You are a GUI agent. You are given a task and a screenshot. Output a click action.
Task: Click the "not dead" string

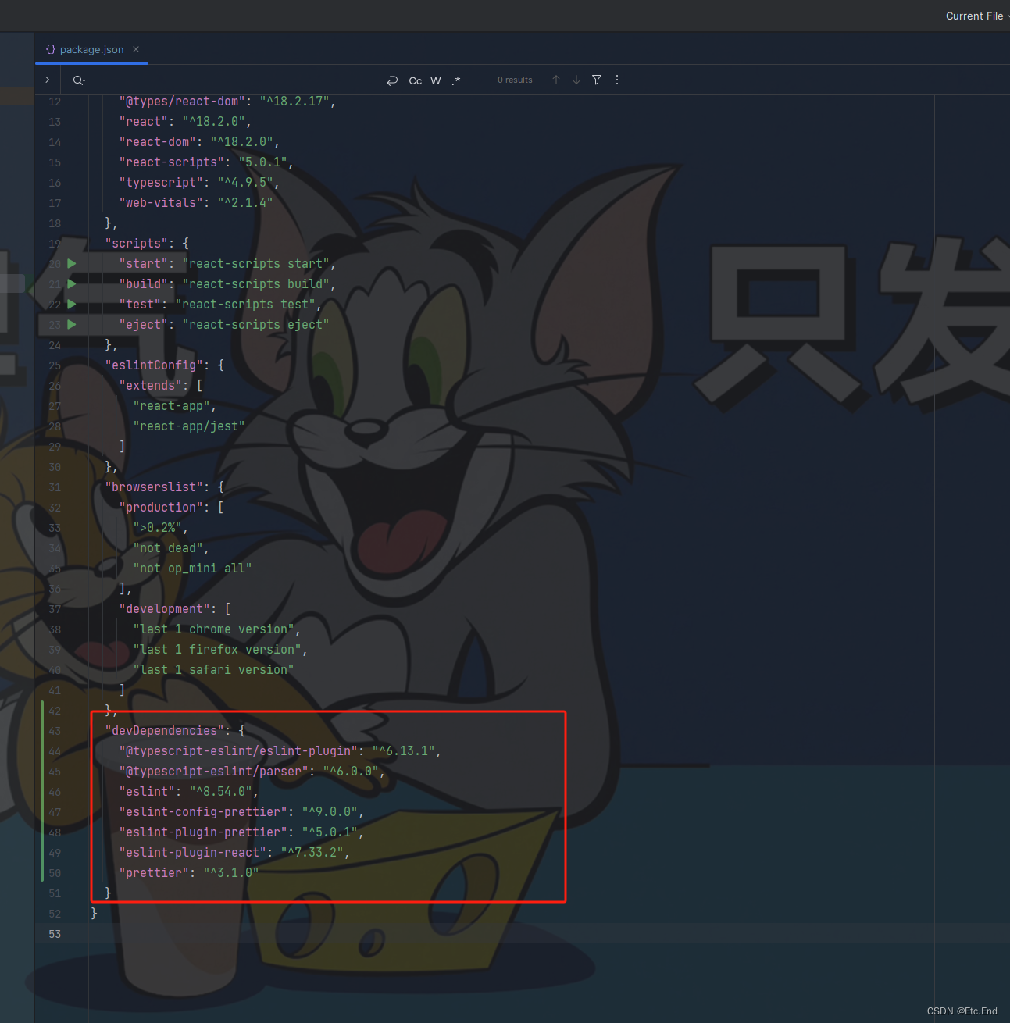pos(168,548)
